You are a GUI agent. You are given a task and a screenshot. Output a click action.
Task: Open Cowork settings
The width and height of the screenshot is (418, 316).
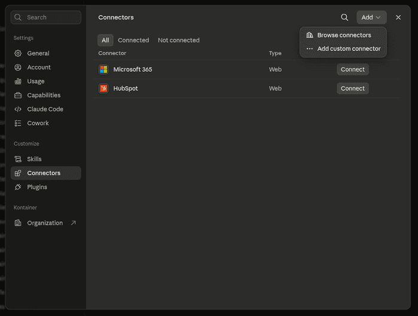(x=46, y=123)
